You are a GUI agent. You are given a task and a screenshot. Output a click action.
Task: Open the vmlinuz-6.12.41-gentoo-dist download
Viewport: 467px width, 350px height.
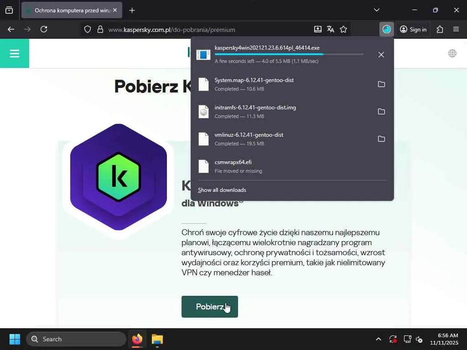(283, 139)
